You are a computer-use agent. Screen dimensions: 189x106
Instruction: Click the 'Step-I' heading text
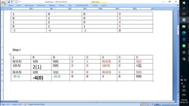[x=17, y=50]
